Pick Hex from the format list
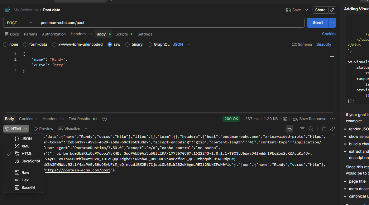The image size is (369, 205). (x=25, y=180)
